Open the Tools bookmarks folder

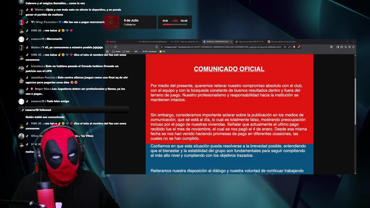click(x=126, y=51)
